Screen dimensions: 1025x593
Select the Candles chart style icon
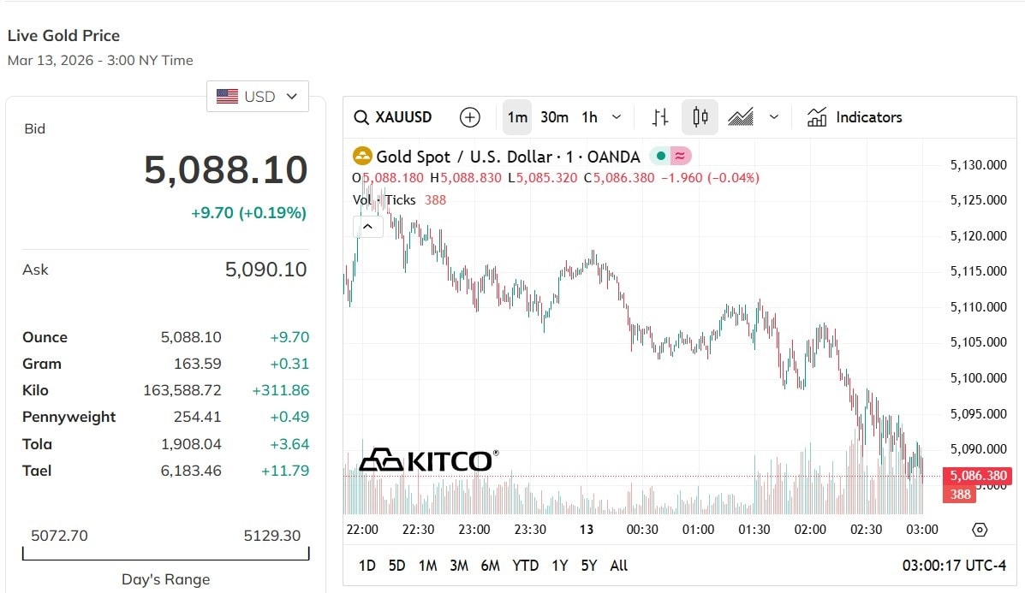pos(700,117)
